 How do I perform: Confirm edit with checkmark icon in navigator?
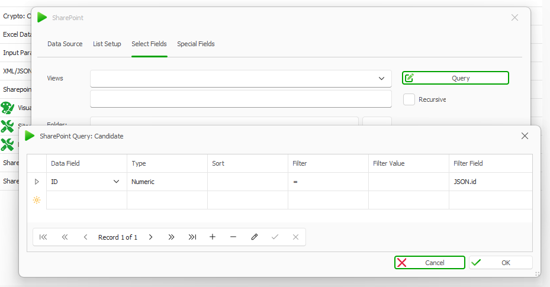pos(275,237)
